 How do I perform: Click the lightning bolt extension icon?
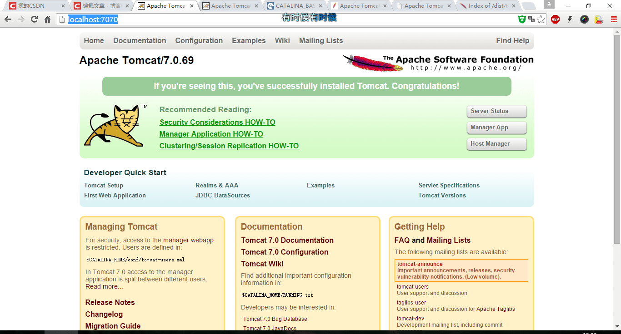pyautogui.click(x=570, y=19)
